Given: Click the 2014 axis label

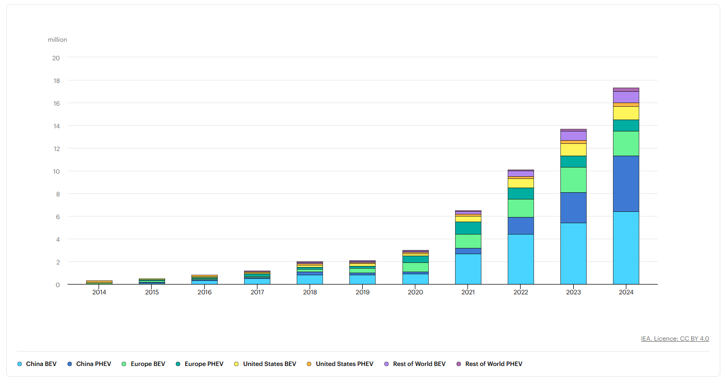Looking at the screenshot, I should tap(99, 292).
